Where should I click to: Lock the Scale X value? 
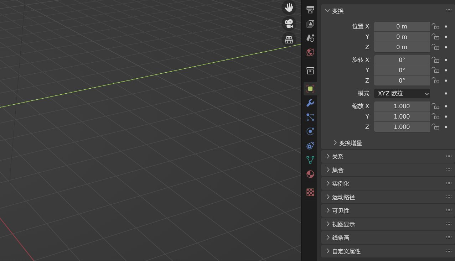pyautogui.click(x=435, y=106)
